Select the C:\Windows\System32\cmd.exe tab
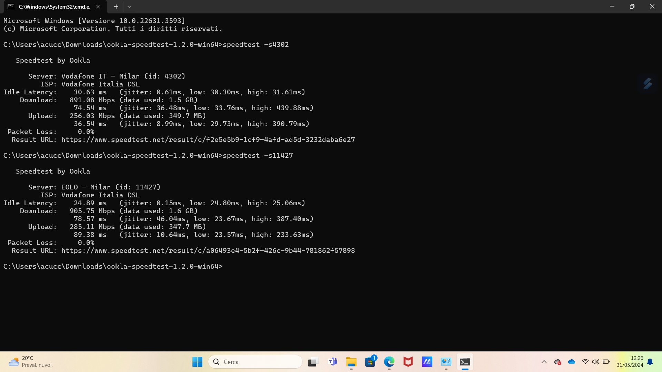Image resolution: width=662 pixels, height=372 pixels. point(52,7)
